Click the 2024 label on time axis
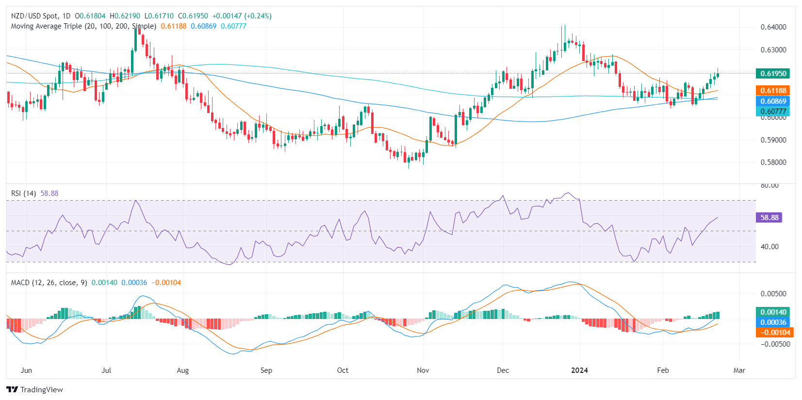Viewport: 802px width, 400px height. (579, 370)
